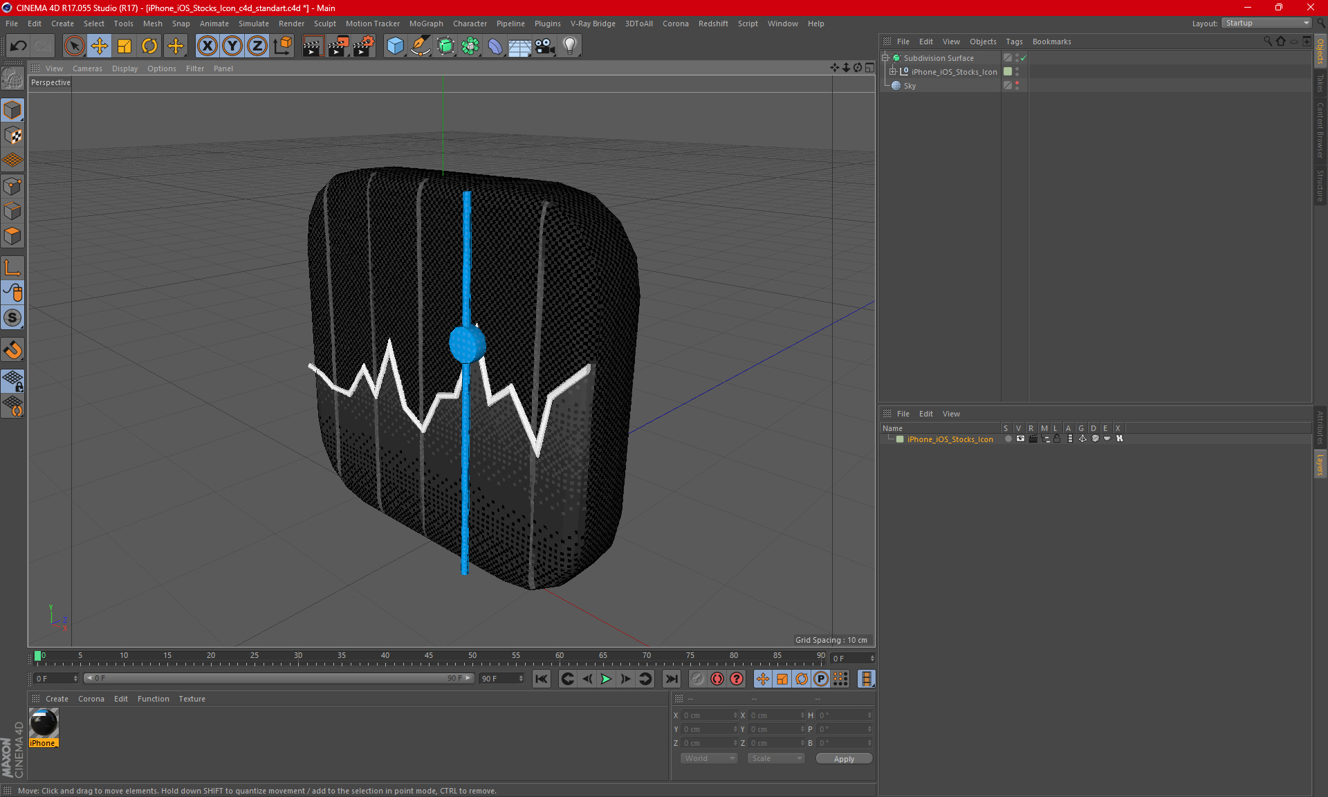Screen dimensions: 1328x797
Task: Collapse the Subdivision Surface tree item
Action: pos(885,58)
